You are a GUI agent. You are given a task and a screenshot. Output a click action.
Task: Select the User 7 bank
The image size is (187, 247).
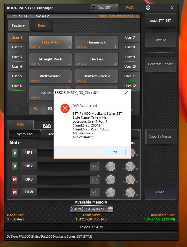(130, 38)
